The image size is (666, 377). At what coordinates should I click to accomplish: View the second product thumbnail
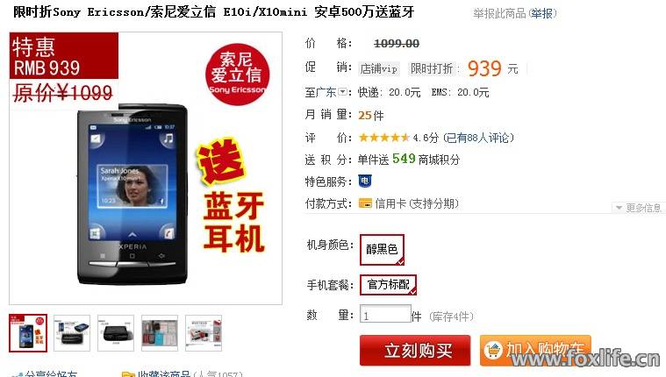coord(72,333)
